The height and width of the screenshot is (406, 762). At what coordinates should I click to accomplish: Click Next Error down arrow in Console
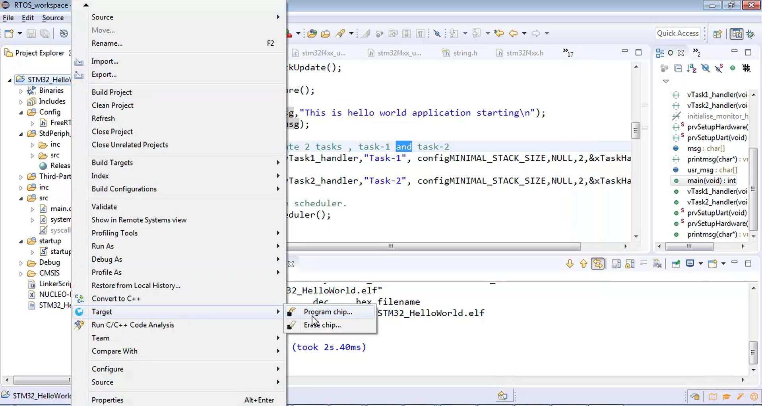tap(570, 264)
